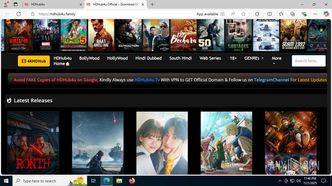Add this page to favorites star
This screenshot has height=186, width=332.
click(243, 14)
